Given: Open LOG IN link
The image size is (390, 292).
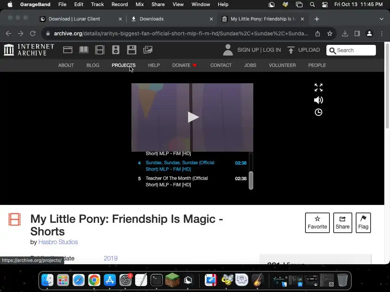Looking at the screenshot, I should [272, 50].
